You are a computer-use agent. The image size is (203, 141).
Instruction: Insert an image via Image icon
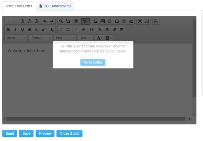tap(96, 21)
